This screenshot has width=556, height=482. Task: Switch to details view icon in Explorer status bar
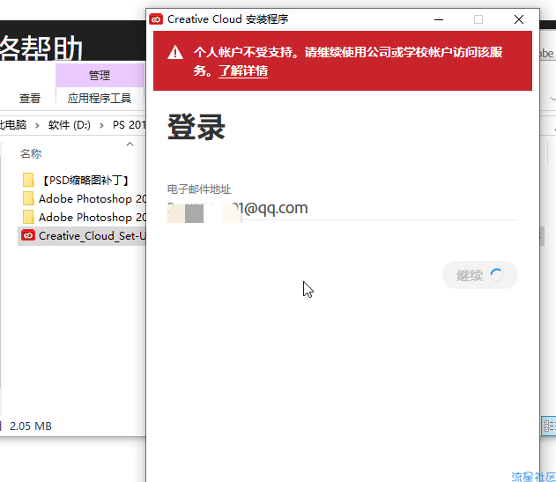point(549,426)
